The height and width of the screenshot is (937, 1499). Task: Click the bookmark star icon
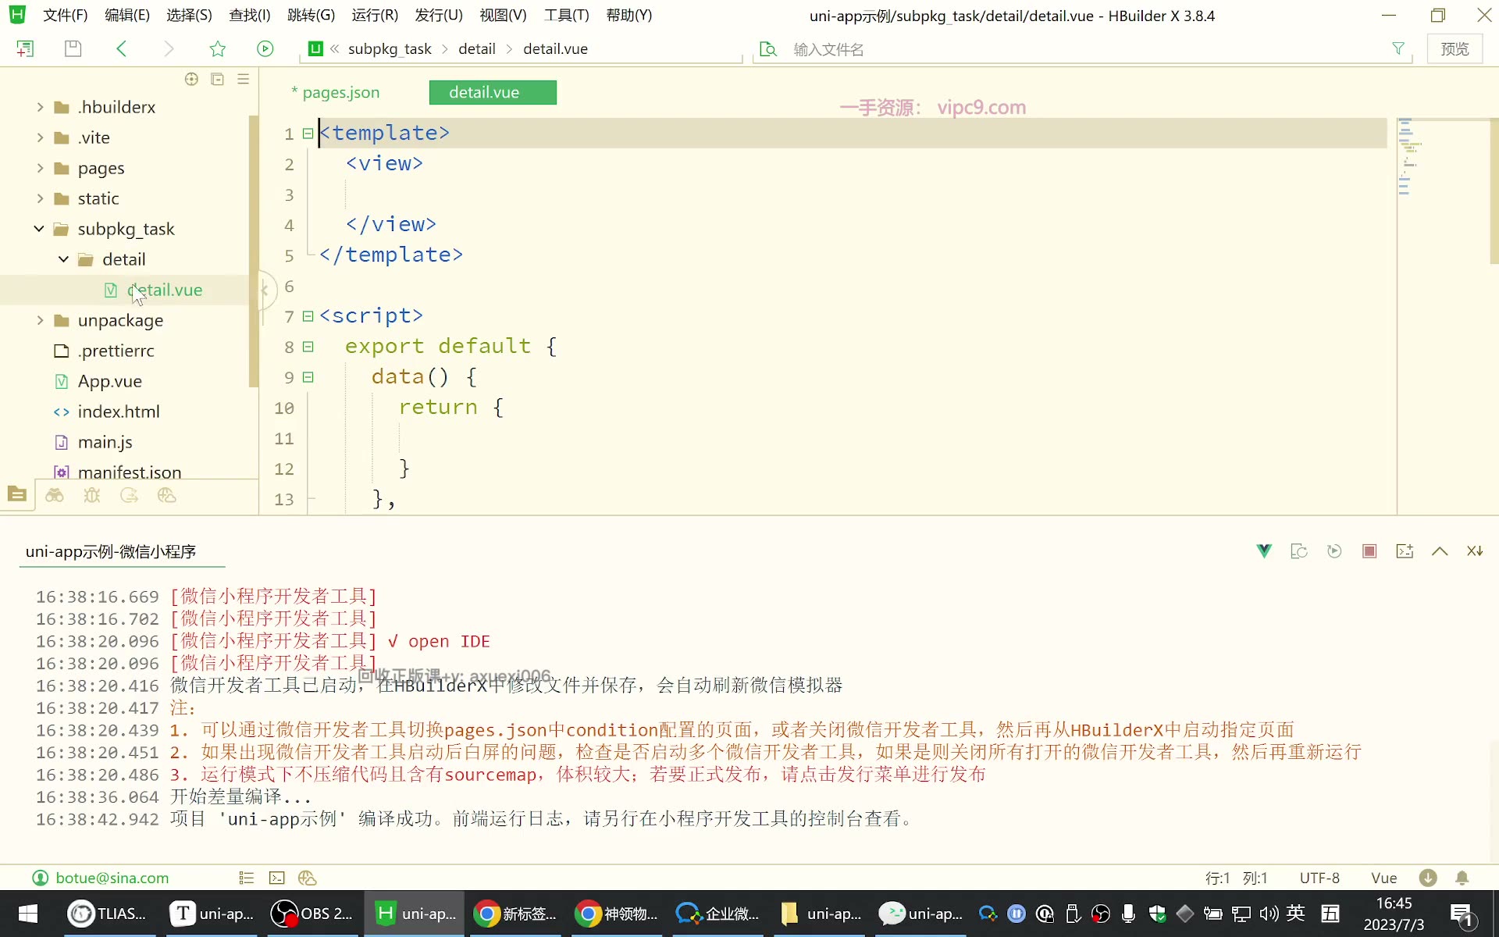(x=218, y=48)
